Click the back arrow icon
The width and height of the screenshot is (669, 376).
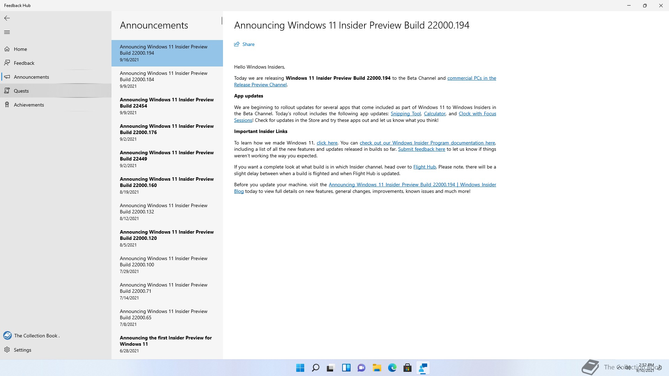pyautogui.click(x=7, y=18)
